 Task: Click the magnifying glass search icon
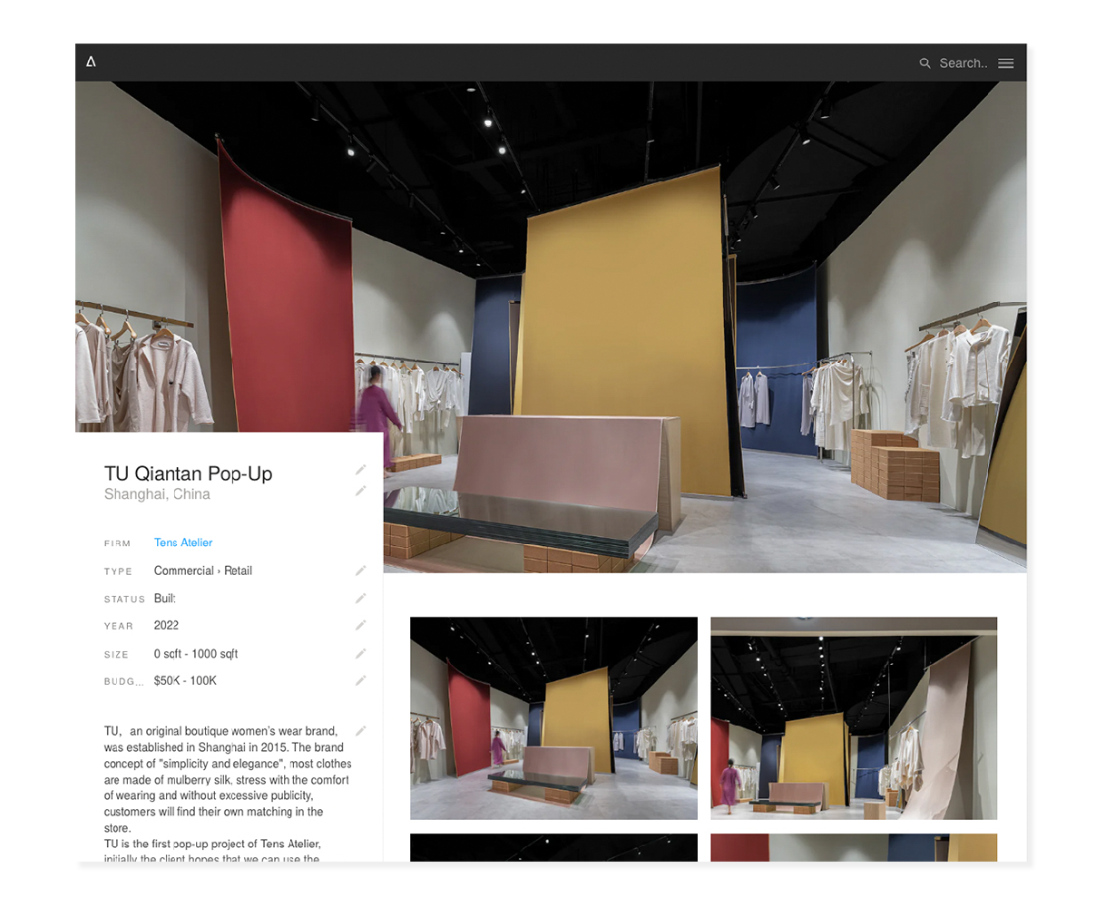pos(924,63)
